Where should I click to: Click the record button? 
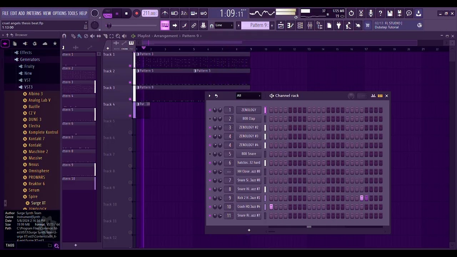(x=136, y=14)
